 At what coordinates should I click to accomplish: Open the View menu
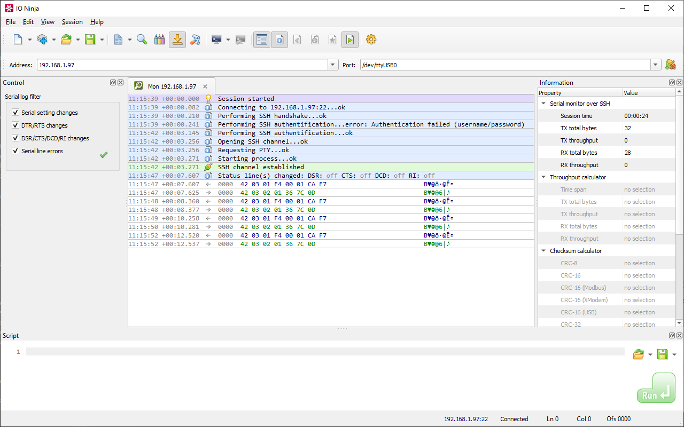(x=48, y=22)
